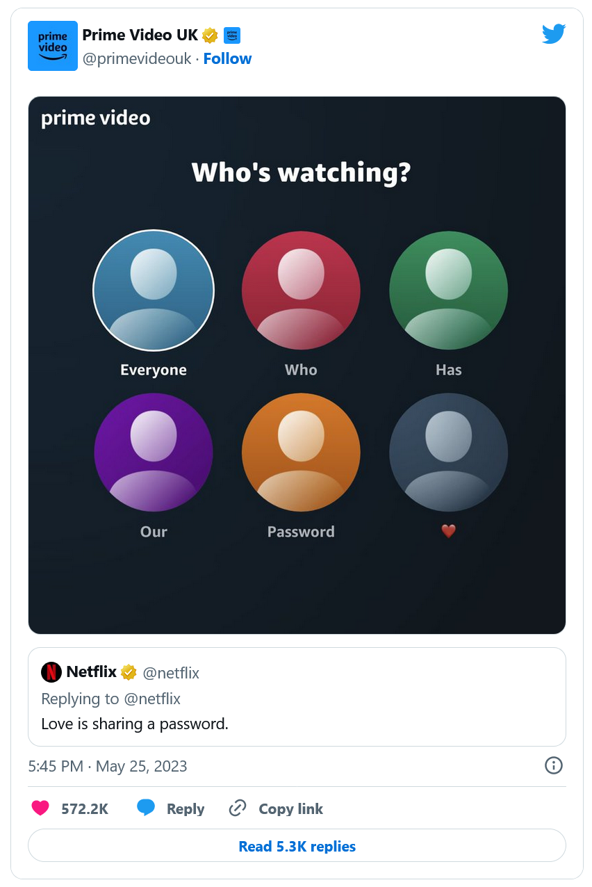Screen dimensions: 592x887
Task: Click the Netflix logo avatar in quoted tweet
Action: (51, 672)
